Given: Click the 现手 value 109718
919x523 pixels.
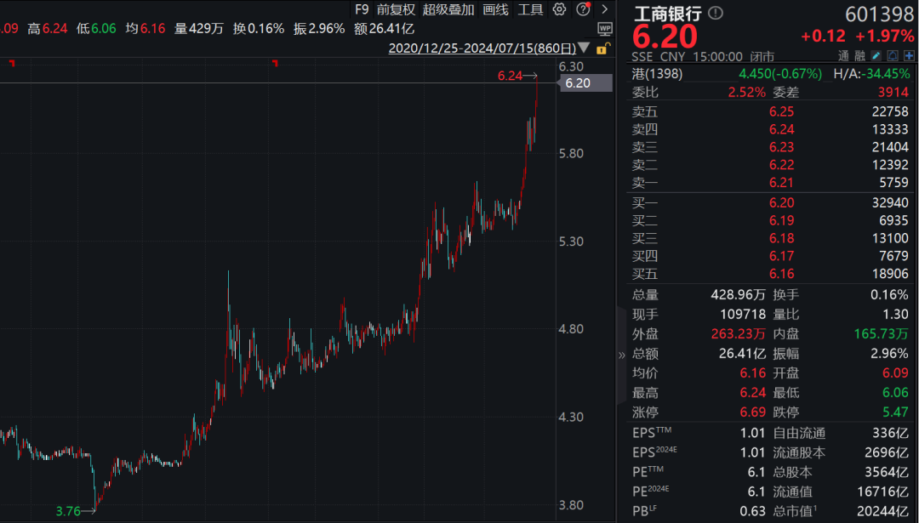Looking at the screenshot, I should 743,315.
